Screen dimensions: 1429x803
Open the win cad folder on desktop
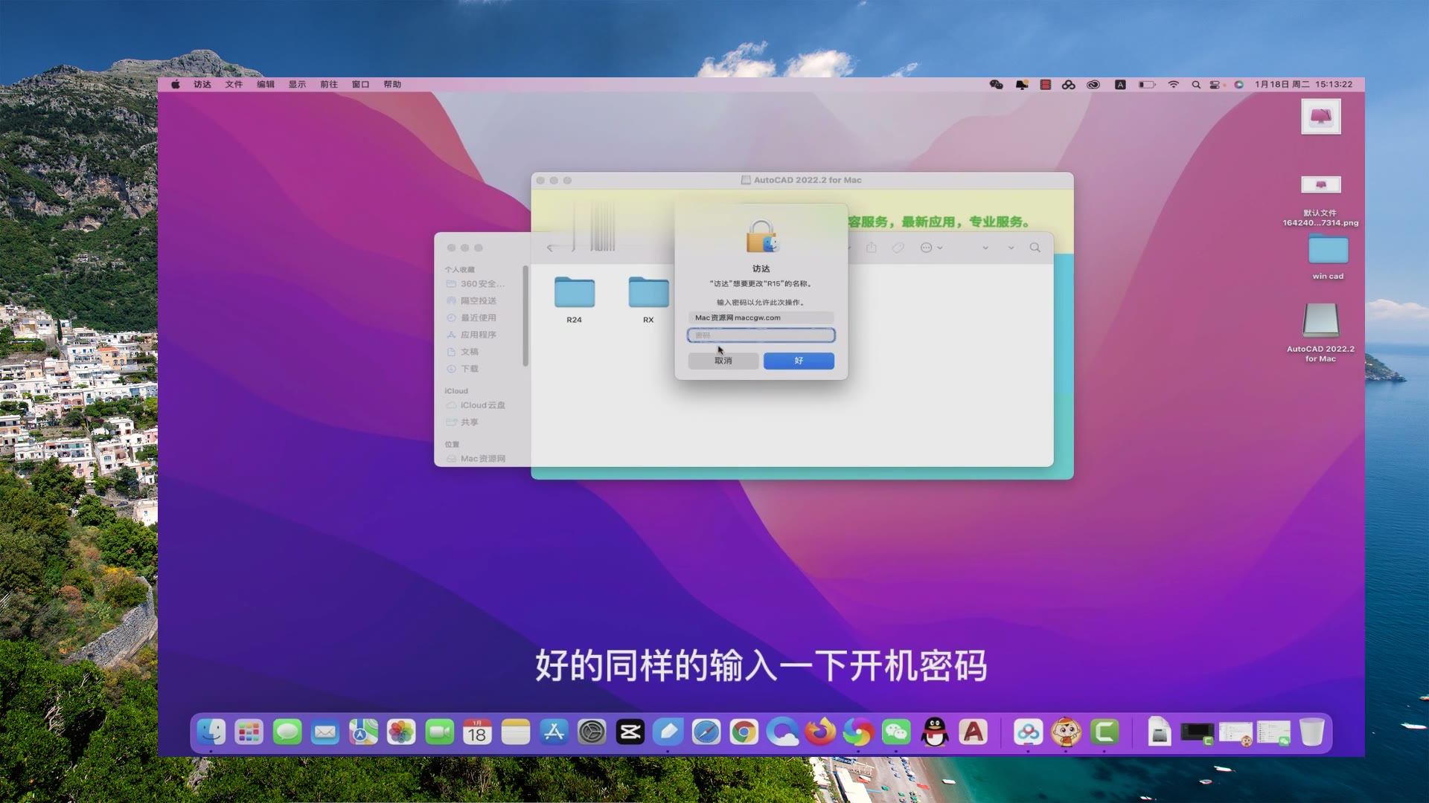pyautogui.click(x=1328, y=251)
